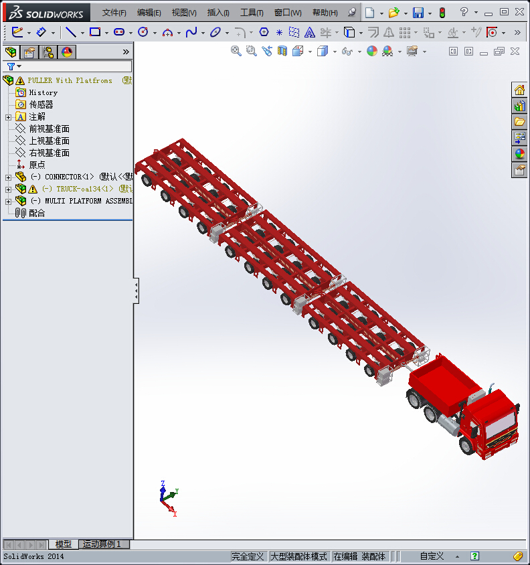Expand hidden sketch toolbar buttons chevron
530x565 pixels.
click(517, 32)
